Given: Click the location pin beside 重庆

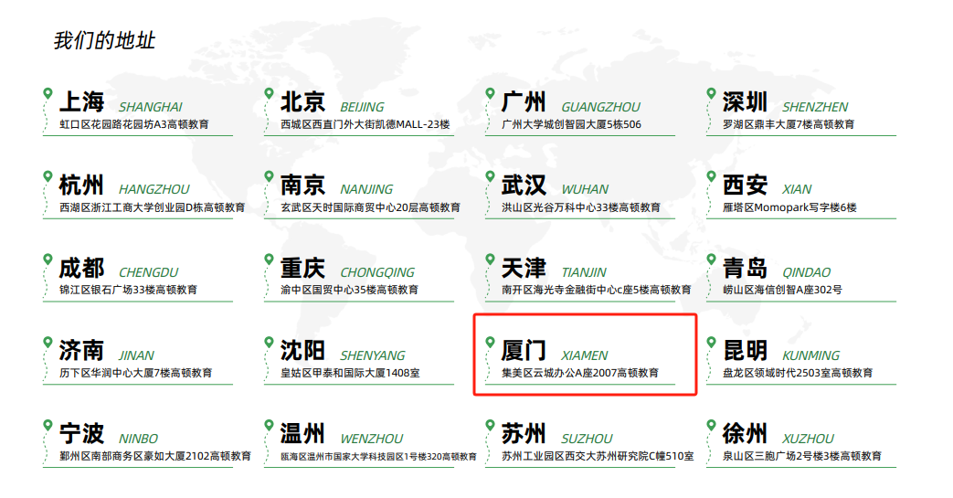Looking at the screenshot, I should [x=269, y=260].
